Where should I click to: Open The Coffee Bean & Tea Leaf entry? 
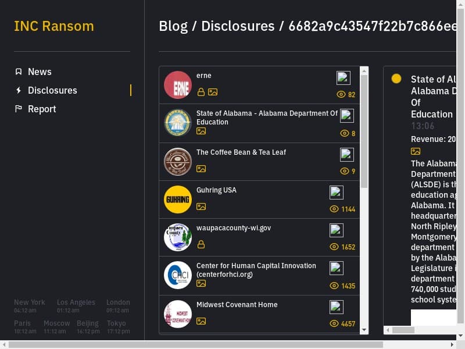pyautogui.click(x=259, y=162)
